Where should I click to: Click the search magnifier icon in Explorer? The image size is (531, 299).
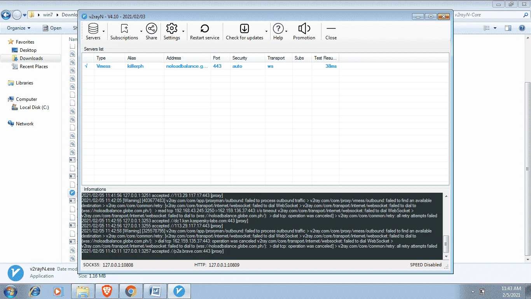[526, 15]
